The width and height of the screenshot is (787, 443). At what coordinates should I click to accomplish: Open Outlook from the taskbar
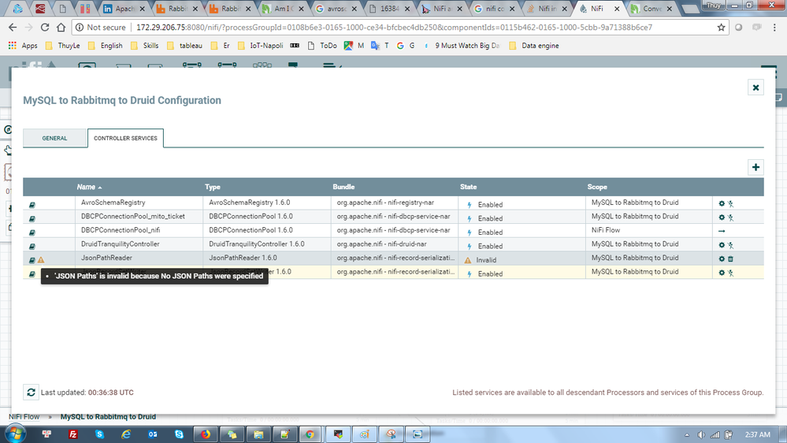(x=153, y=434)
